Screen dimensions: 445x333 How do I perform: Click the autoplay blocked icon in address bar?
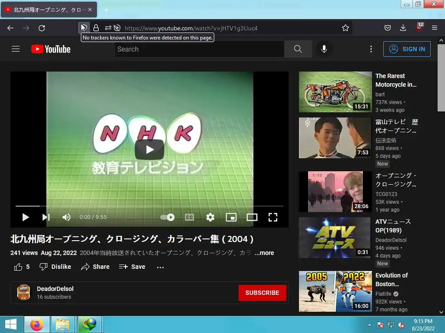(x=117, y=28)
